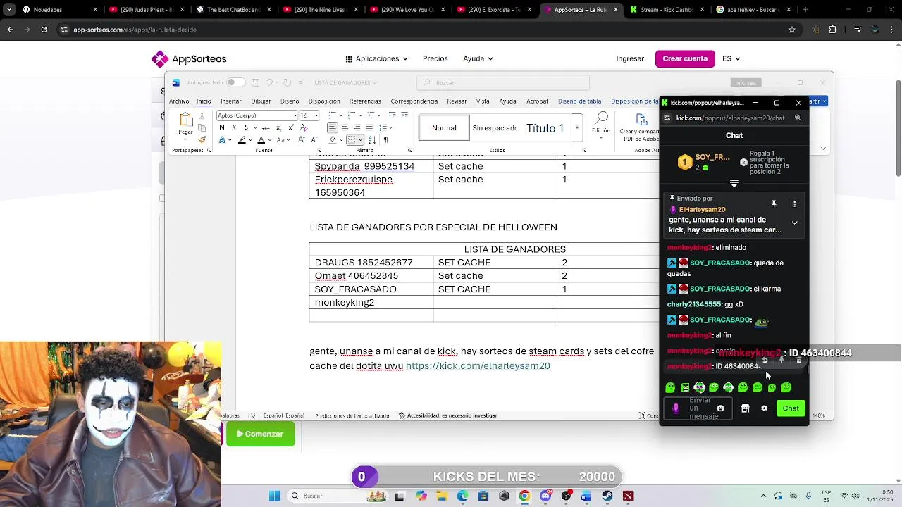
Task: Open Archivo tab in Word
Action: 179,101
